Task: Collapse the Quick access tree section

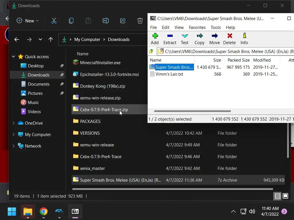Action: (x=13, y=56)
